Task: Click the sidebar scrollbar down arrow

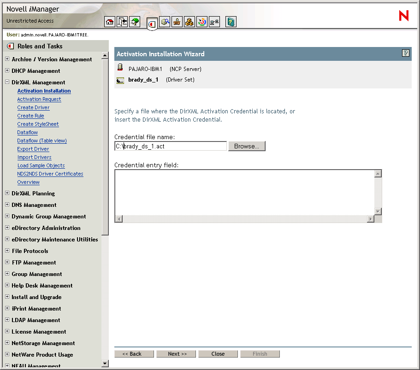Action: point(105,364)
